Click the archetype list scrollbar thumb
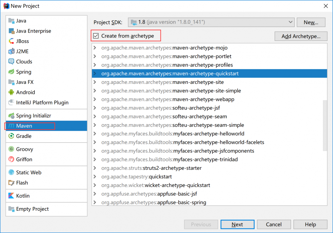 tap(325, 125)
